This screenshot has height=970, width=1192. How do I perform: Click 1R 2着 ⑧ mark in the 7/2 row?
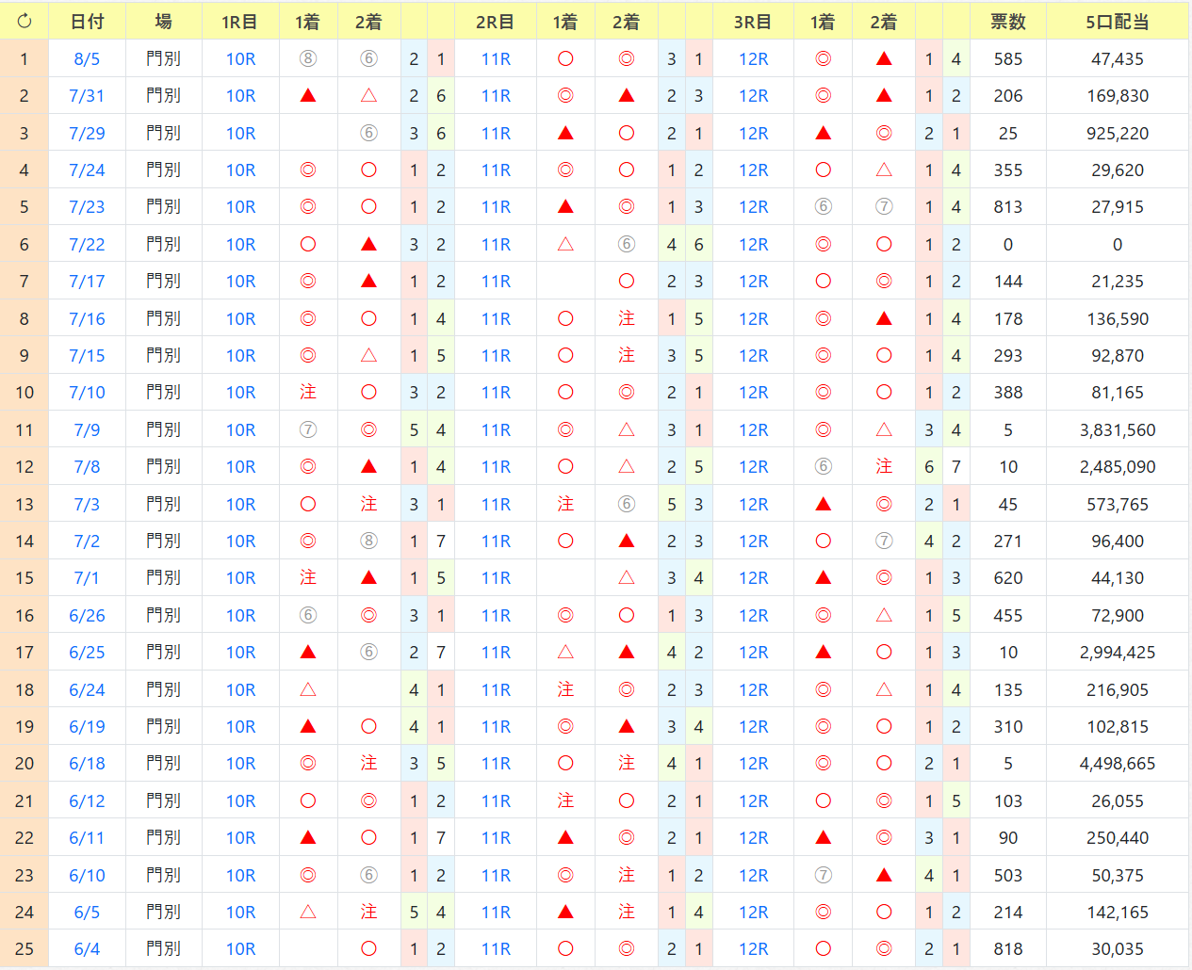click(x=369, y=542)
